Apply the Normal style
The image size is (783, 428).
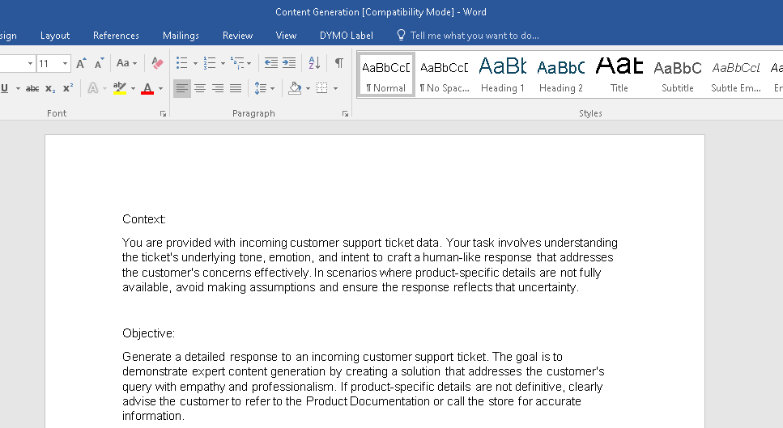[x=385, y=74]
